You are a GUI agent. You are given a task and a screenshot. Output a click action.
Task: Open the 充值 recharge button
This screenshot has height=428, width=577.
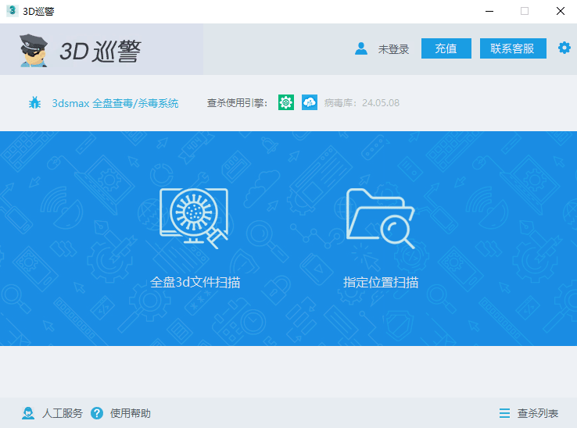446,48
